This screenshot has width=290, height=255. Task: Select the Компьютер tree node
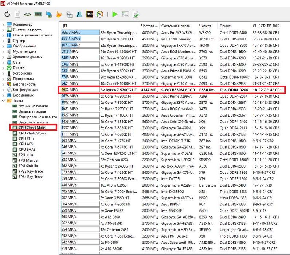[x=22, y=24]
